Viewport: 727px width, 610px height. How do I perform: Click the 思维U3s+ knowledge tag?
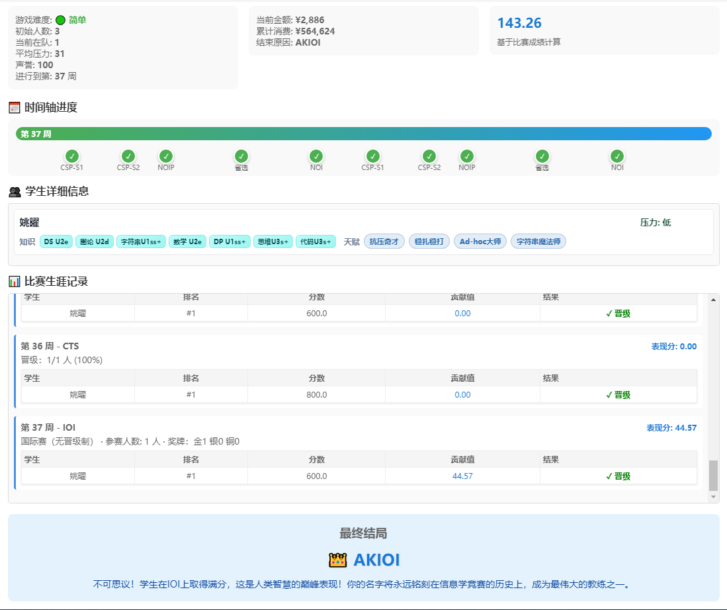pyautogui.click(x=273, y=241)
